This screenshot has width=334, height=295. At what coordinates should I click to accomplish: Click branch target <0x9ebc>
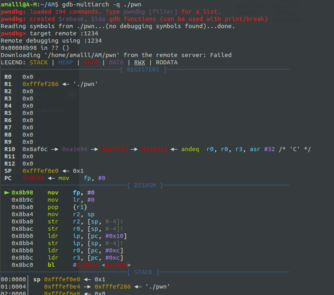[x=116, y=265]
